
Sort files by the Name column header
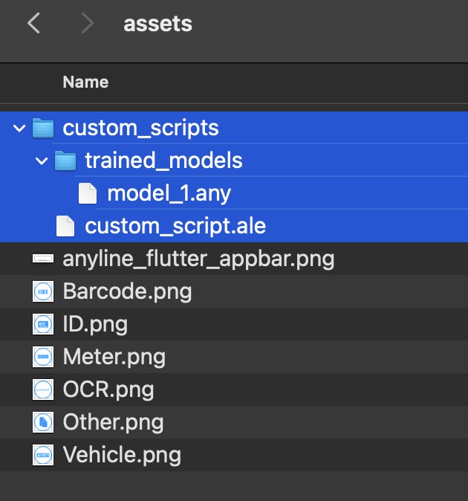(85, 82)
